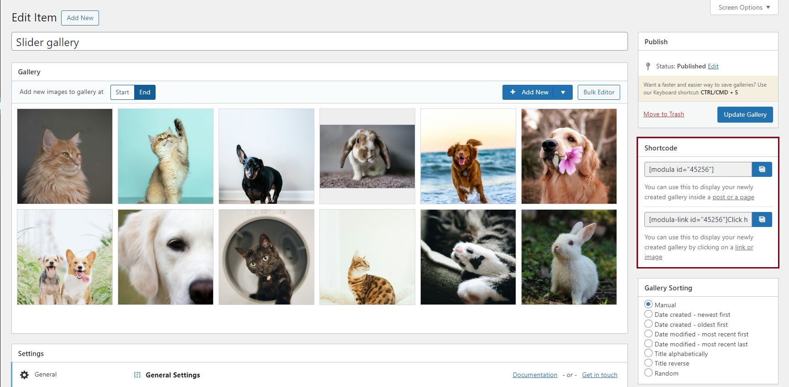The height and width of the screenshot is (387, 789).
Task: Copy the modula id shortcode
Action: pyautogui.click(x=762, y=170)
